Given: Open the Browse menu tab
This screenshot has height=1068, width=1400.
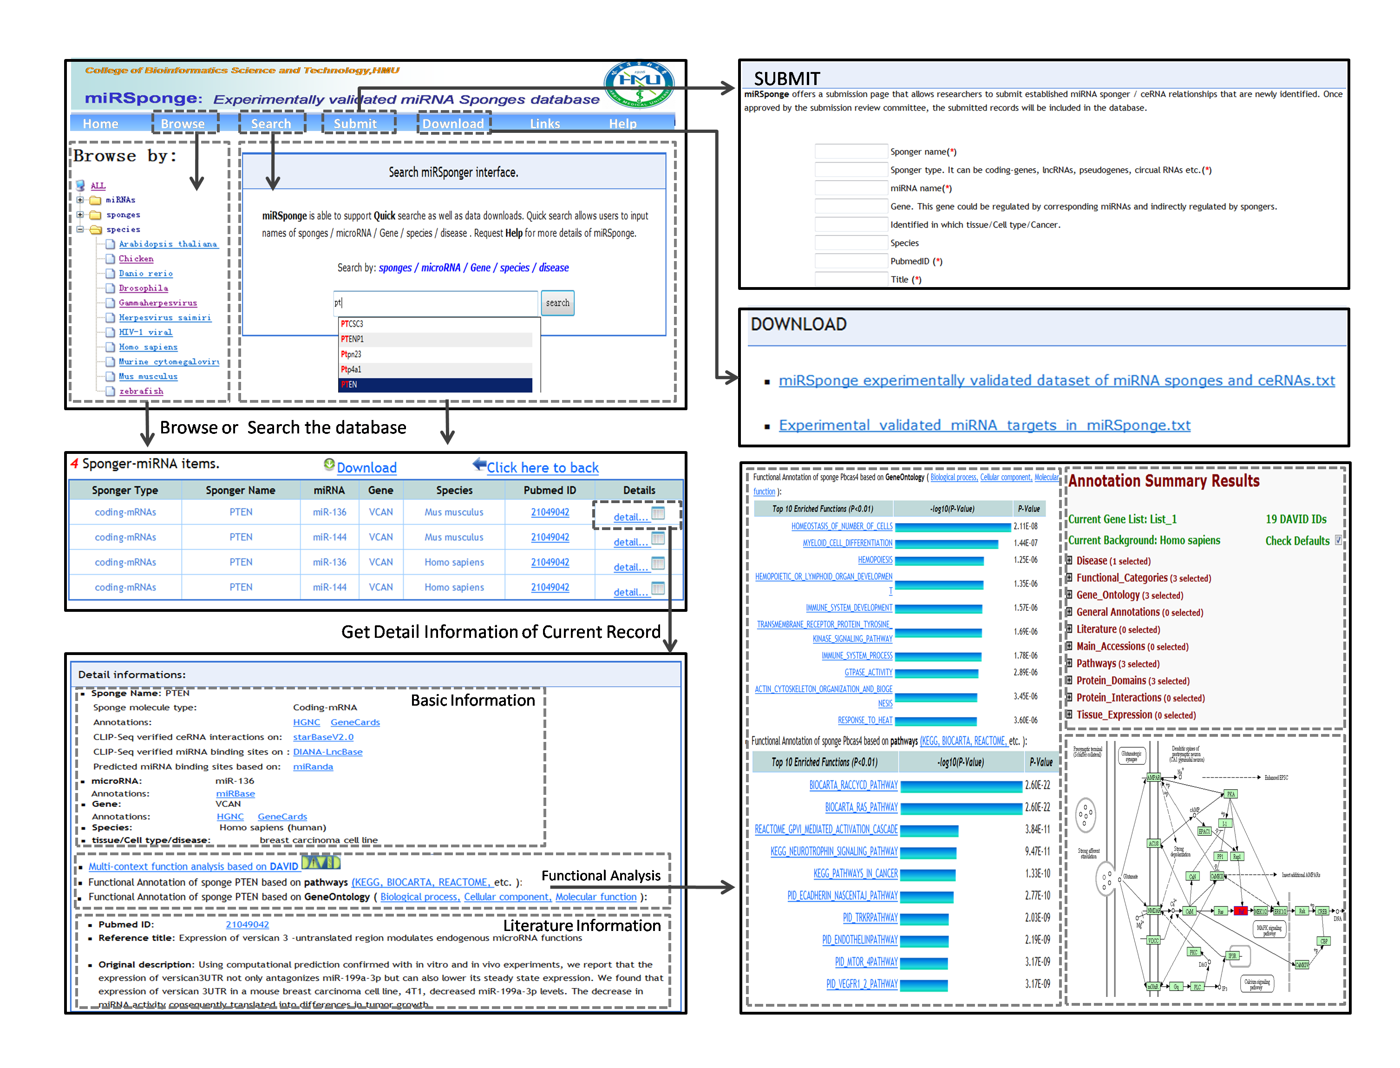Looking at the screenshot, I should coord(183,123).
